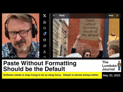123x92 pixels.
Task: Click the sidebar vertical scrollbar
Action: coord(50,30)
